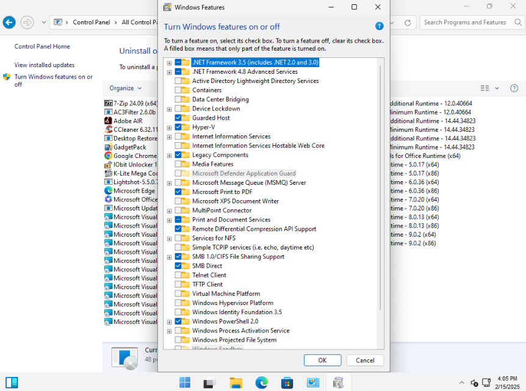Open Microsoft Store from the taskbar
Image resolution: width=526 pixels, height=391 pixels.
287,382
